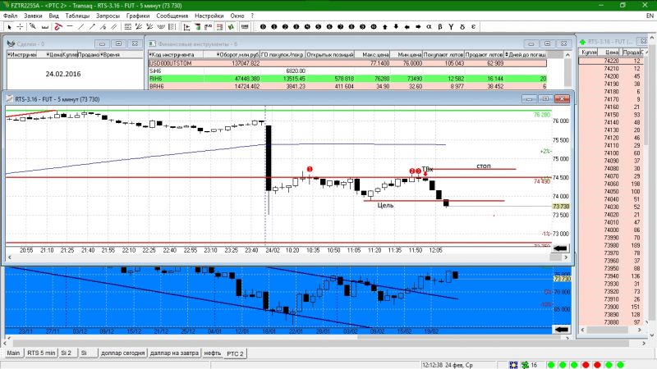Select the arrow pointer tool in the toolbar
Viewport: 657px width, 369px height.
(x=10, y=27)
